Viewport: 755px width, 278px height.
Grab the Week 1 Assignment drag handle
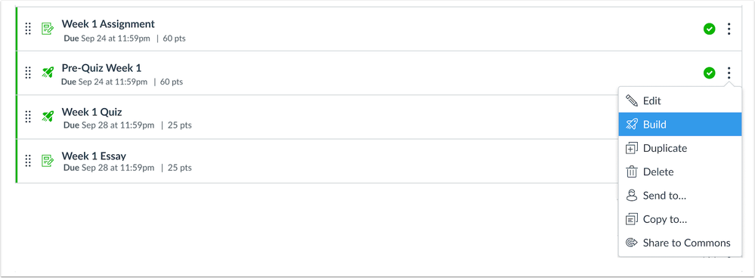pos(28,29)
